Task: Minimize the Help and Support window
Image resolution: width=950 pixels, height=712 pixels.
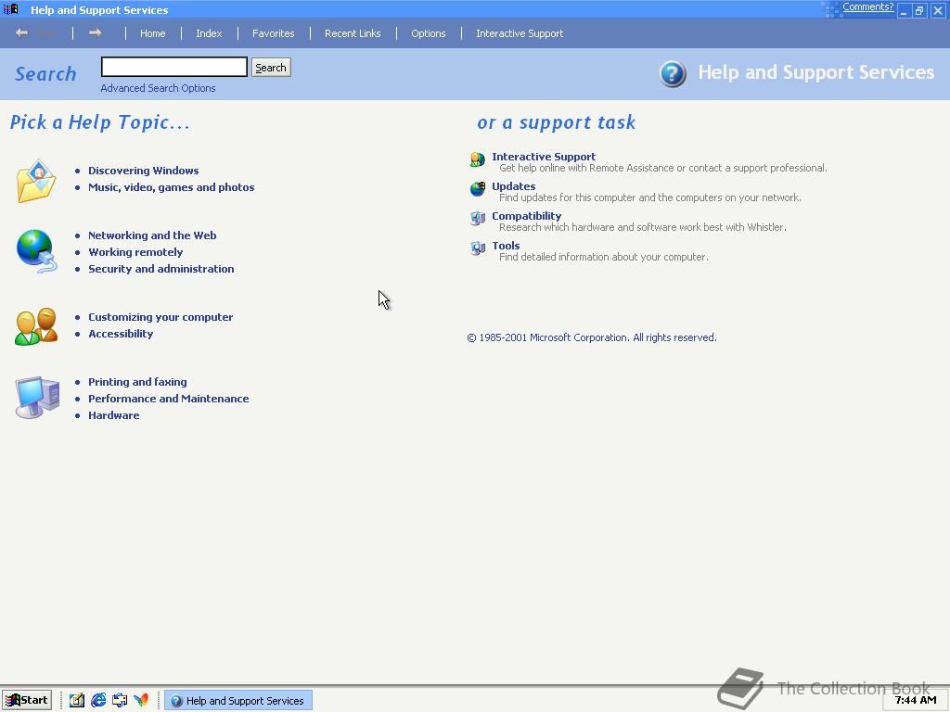Action: point(904,11)
